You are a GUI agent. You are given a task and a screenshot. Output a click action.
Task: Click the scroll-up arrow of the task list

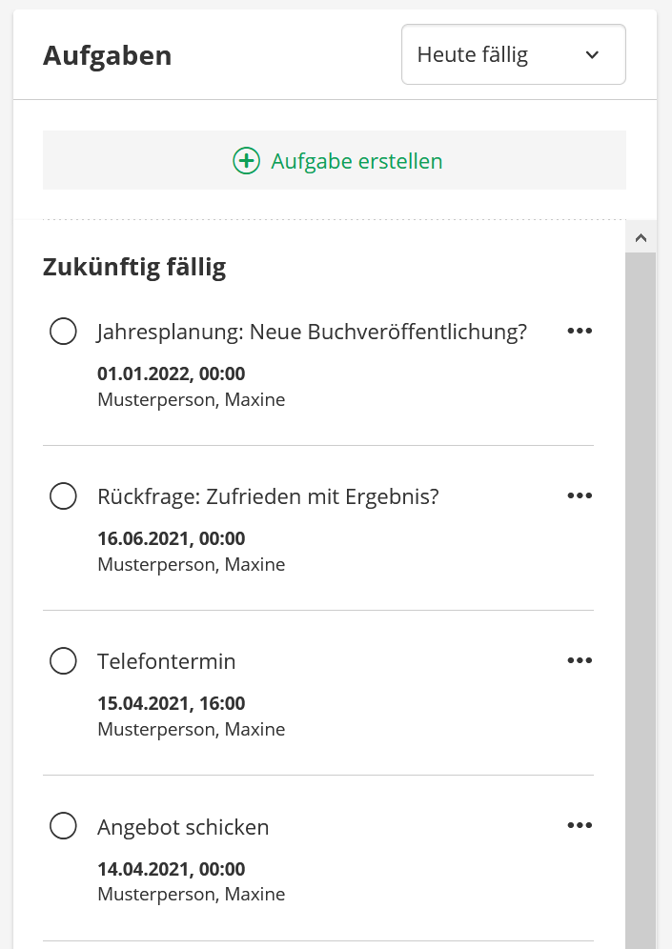coord(641,237)
